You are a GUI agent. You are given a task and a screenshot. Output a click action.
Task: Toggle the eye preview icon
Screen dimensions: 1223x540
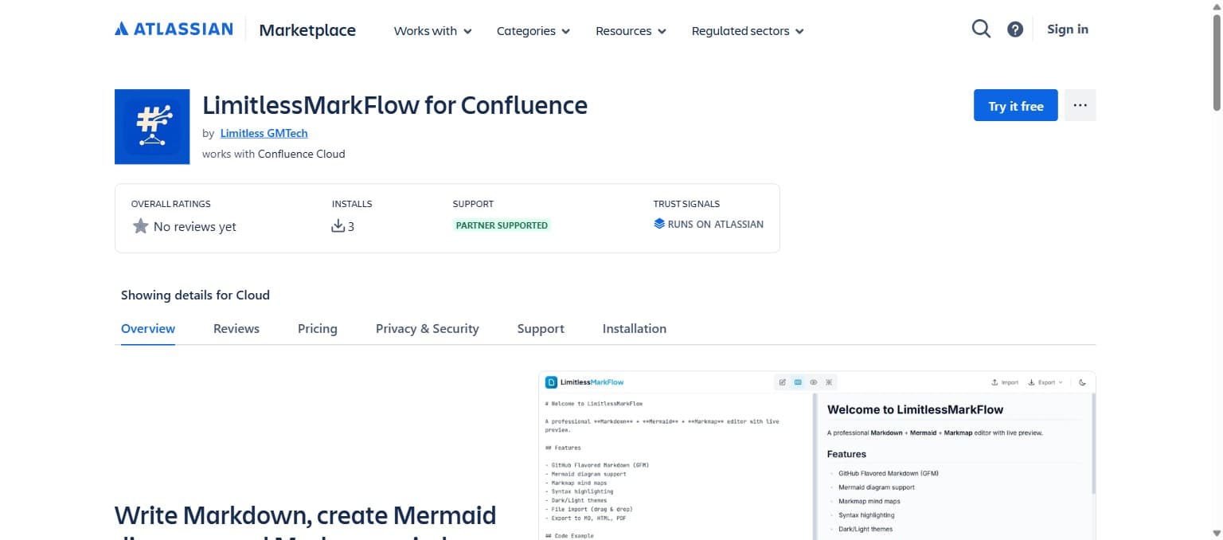tap(813, 382)
